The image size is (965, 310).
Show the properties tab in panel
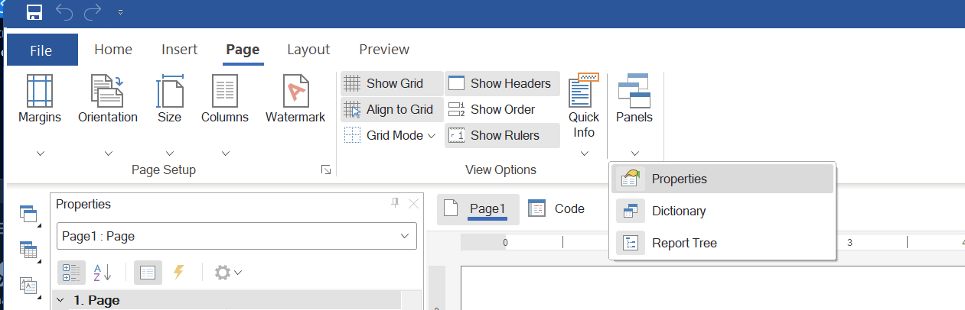coord(148,272)
